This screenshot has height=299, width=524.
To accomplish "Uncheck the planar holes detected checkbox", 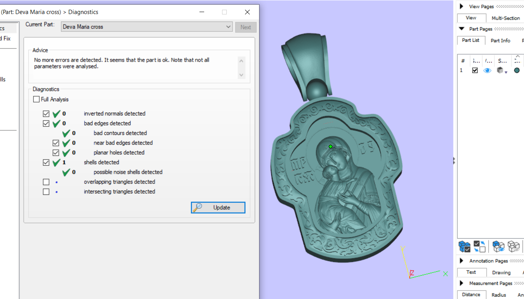I will pos(56,152).
